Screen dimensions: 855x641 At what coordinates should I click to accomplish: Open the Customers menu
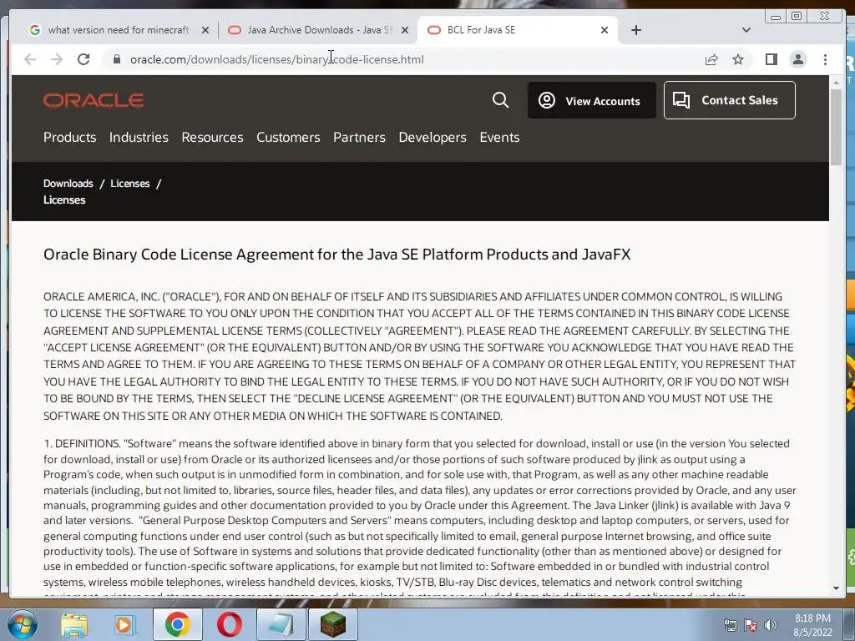coord(288,138)
